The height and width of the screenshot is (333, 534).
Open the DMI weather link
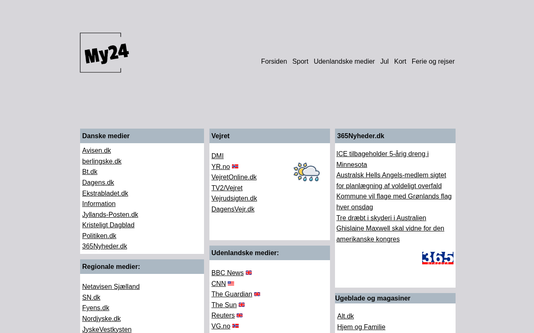click(x=217, y=156)
